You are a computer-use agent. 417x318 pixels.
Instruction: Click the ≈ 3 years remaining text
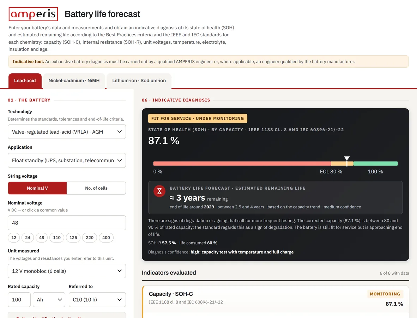pos(199,198)
